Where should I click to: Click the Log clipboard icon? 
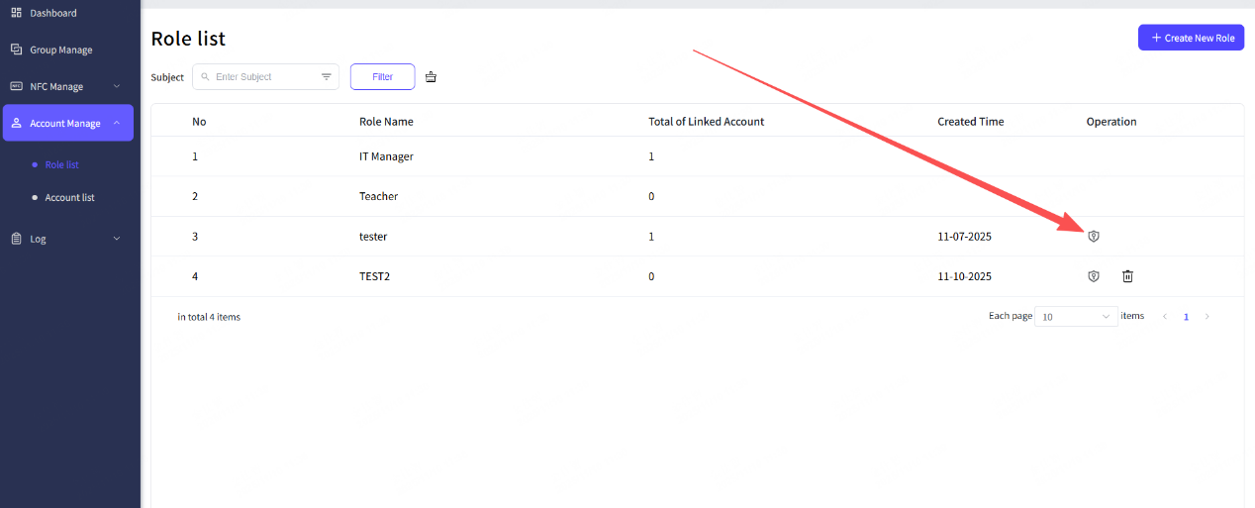16,239
